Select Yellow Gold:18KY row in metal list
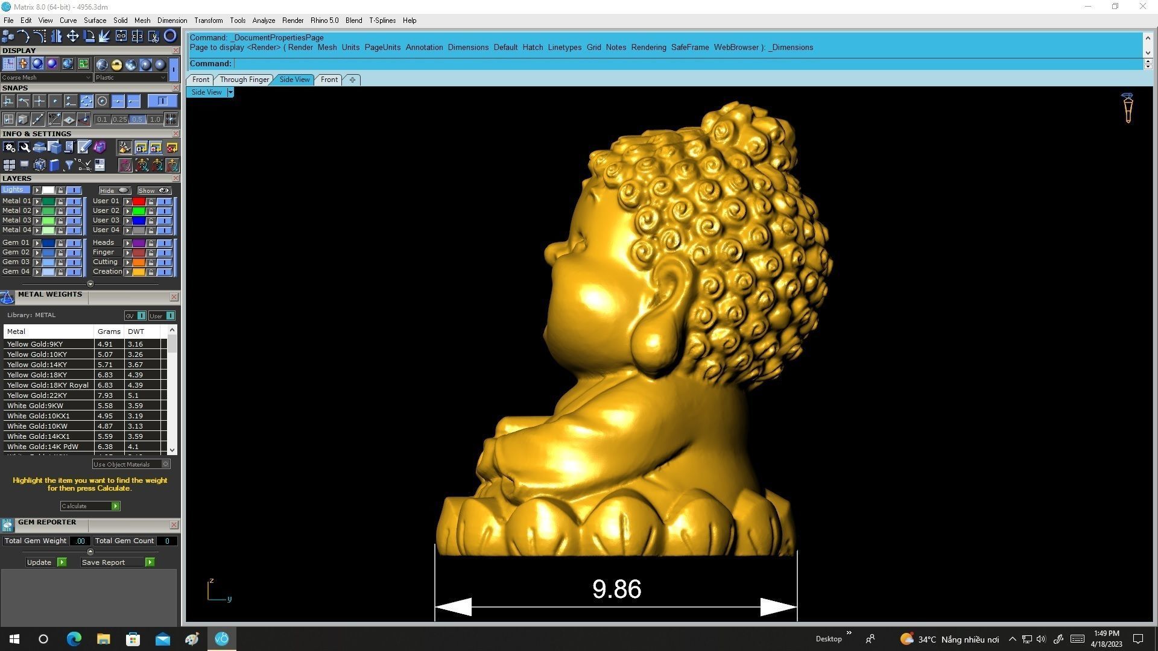1158x651 pixels. [84, 375]
